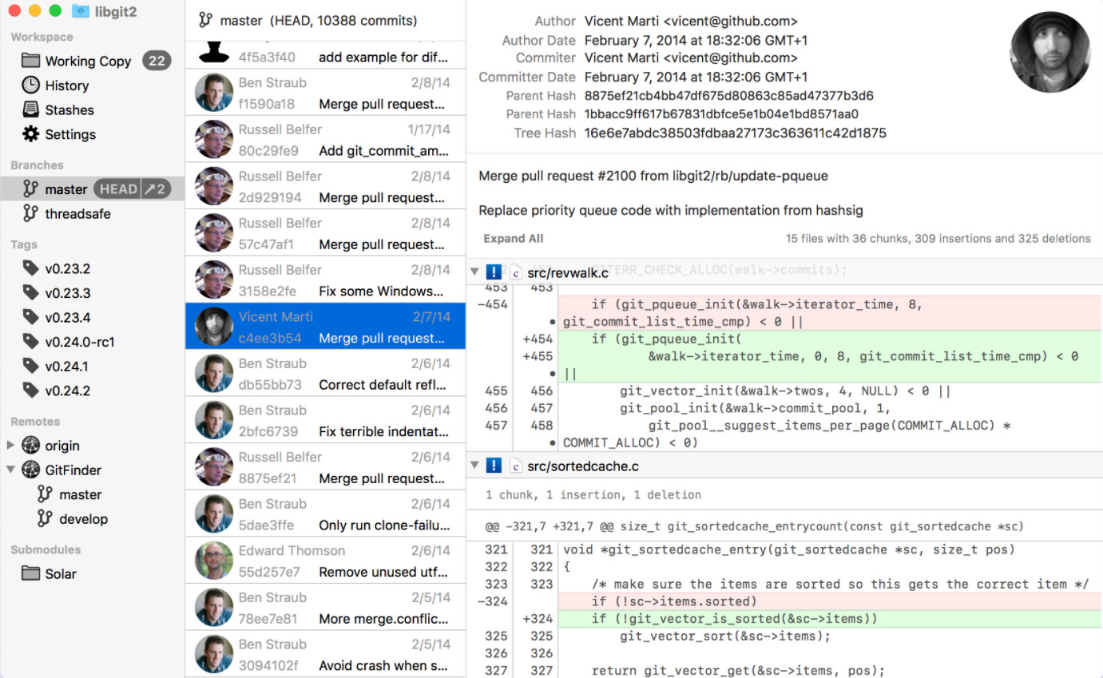The width and height of the screenshot is (1103, 678).
Task: Select commit f1590a18 by Ben Straub
Action: pyautogui.click(x=325, y=93)
